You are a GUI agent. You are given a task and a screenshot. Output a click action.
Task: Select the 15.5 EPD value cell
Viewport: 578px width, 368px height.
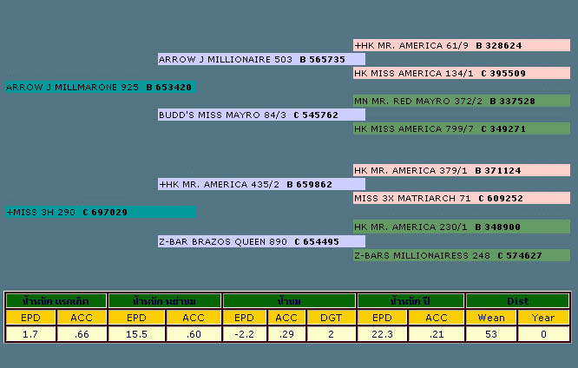coord(137,333)
